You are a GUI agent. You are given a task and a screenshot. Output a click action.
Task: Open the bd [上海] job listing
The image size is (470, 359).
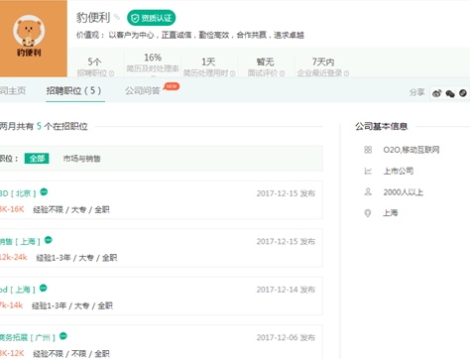(18, 290)
